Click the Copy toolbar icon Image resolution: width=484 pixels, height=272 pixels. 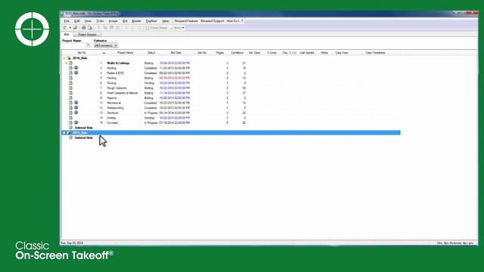(x=105, y=28)
